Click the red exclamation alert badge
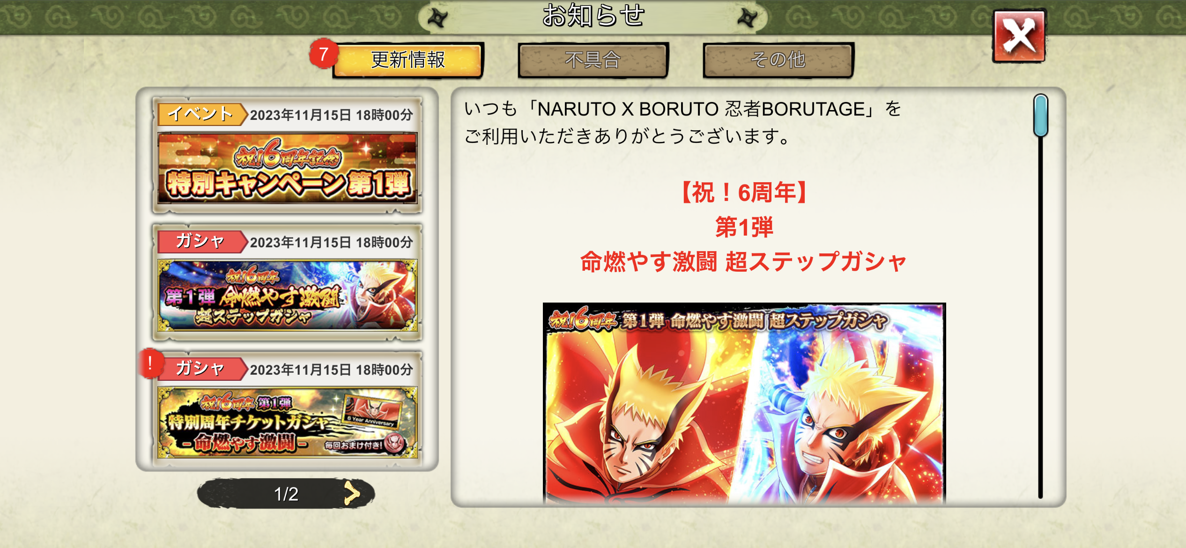 pyautogui.click(x=150, y=363)
